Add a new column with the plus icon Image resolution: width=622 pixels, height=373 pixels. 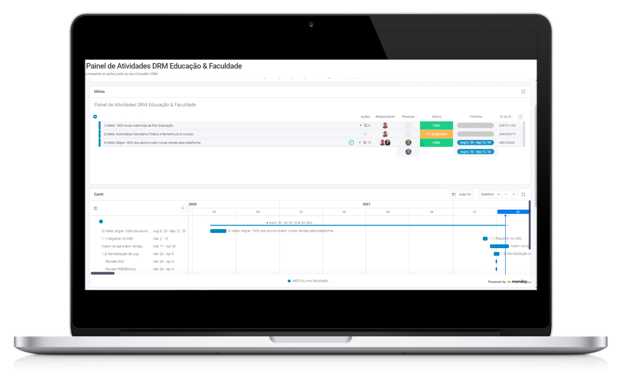[x=520, y=117]
